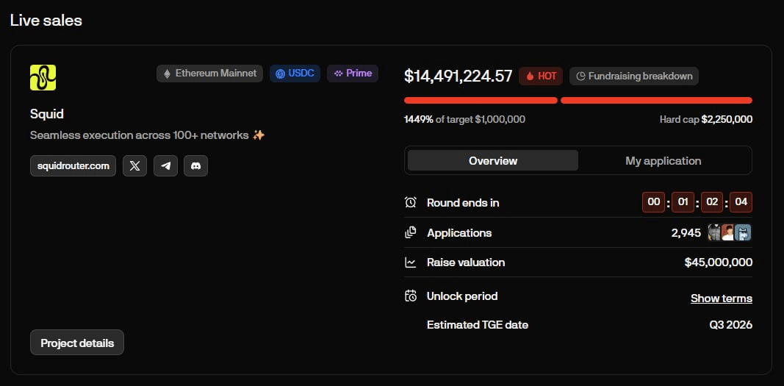Open Squid's X (Twitter) profile
The width and height of the screenshot is (784, 386).
[x=135, y=166]
